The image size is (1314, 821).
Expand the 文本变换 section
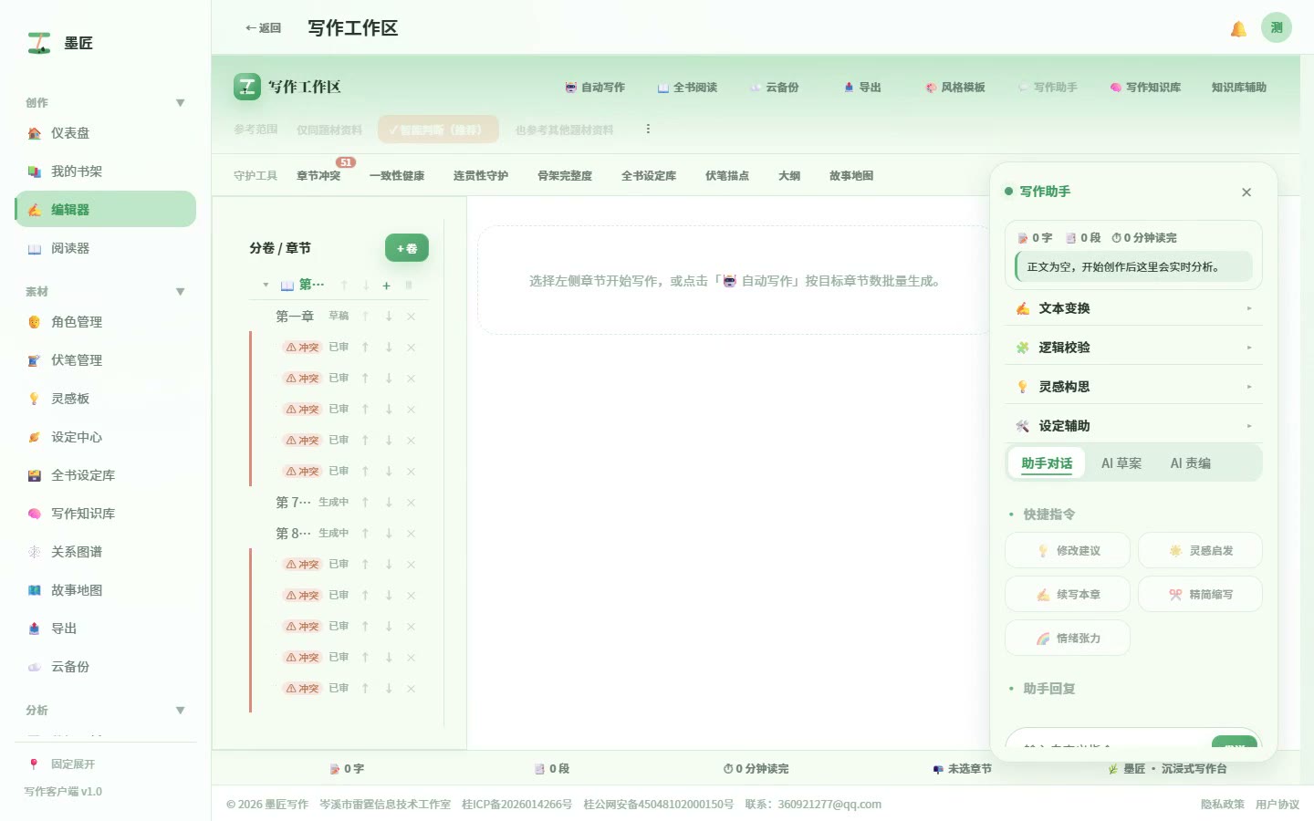pyautogui.click(x=1133, y=308)
